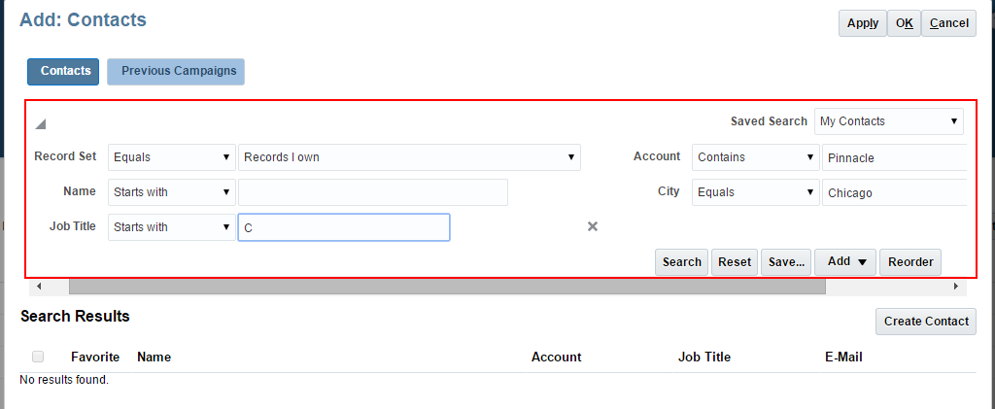Open the Add fields menu
The image size is (995, 409).
tap(845, 262)
